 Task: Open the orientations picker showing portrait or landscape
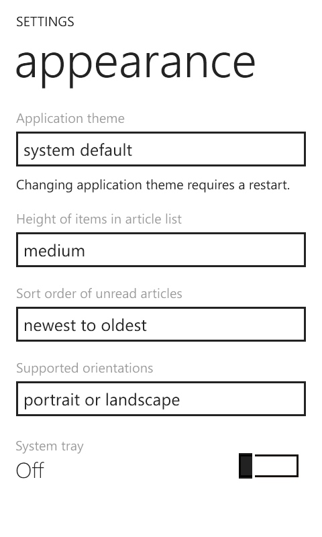click(x=161, y=399)
